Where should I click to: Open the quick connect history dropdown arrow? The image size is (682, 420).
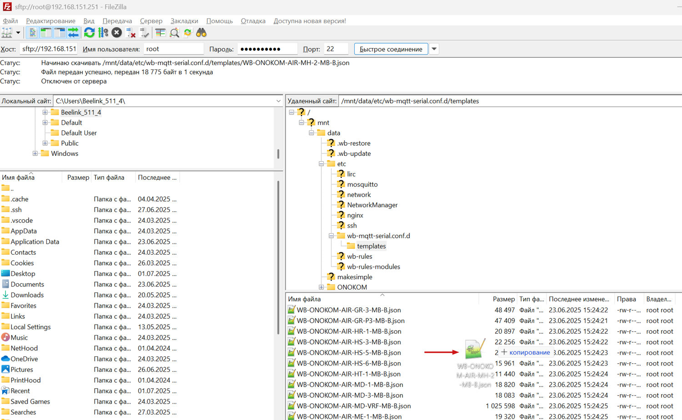coord(434,49)
